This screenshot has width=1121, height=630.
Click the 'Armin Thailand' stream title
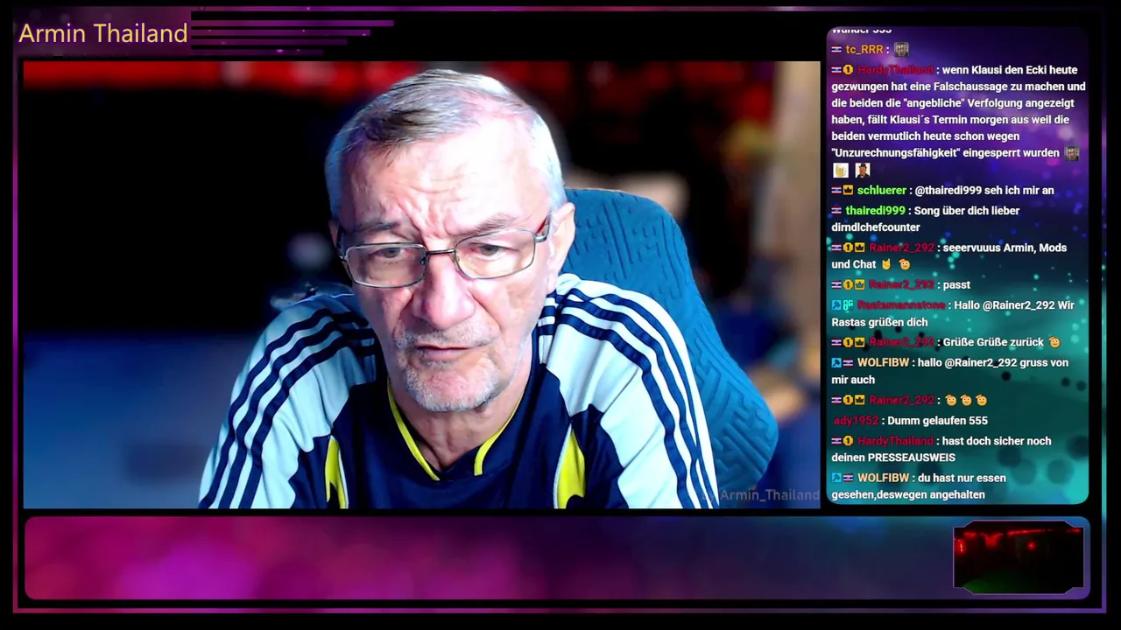point(103,33)
